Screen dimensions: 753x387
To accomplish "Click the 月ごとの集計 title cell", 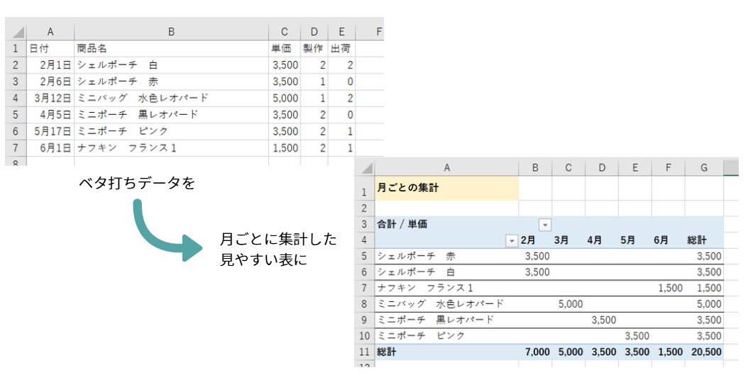I will [x=446, y=188].
